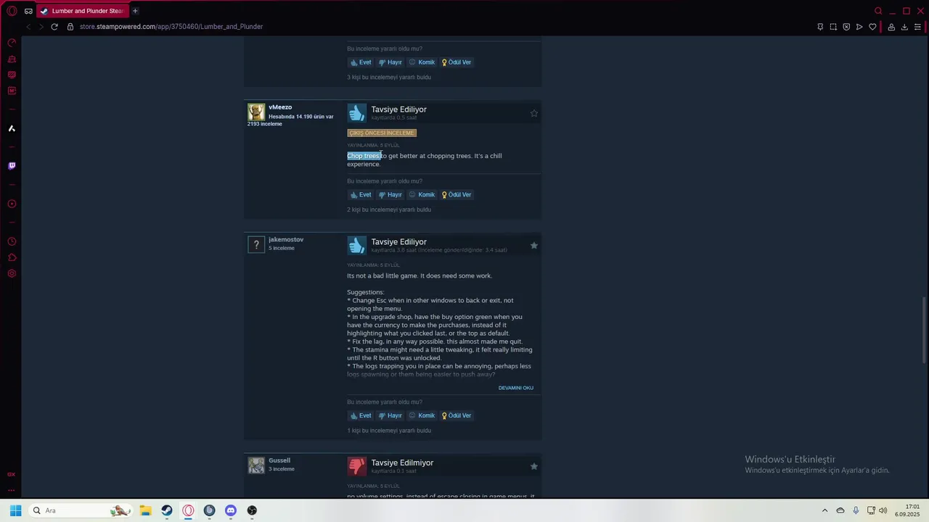
Task: Click vMeezo's avatar thumbnail
Action: 256,112
